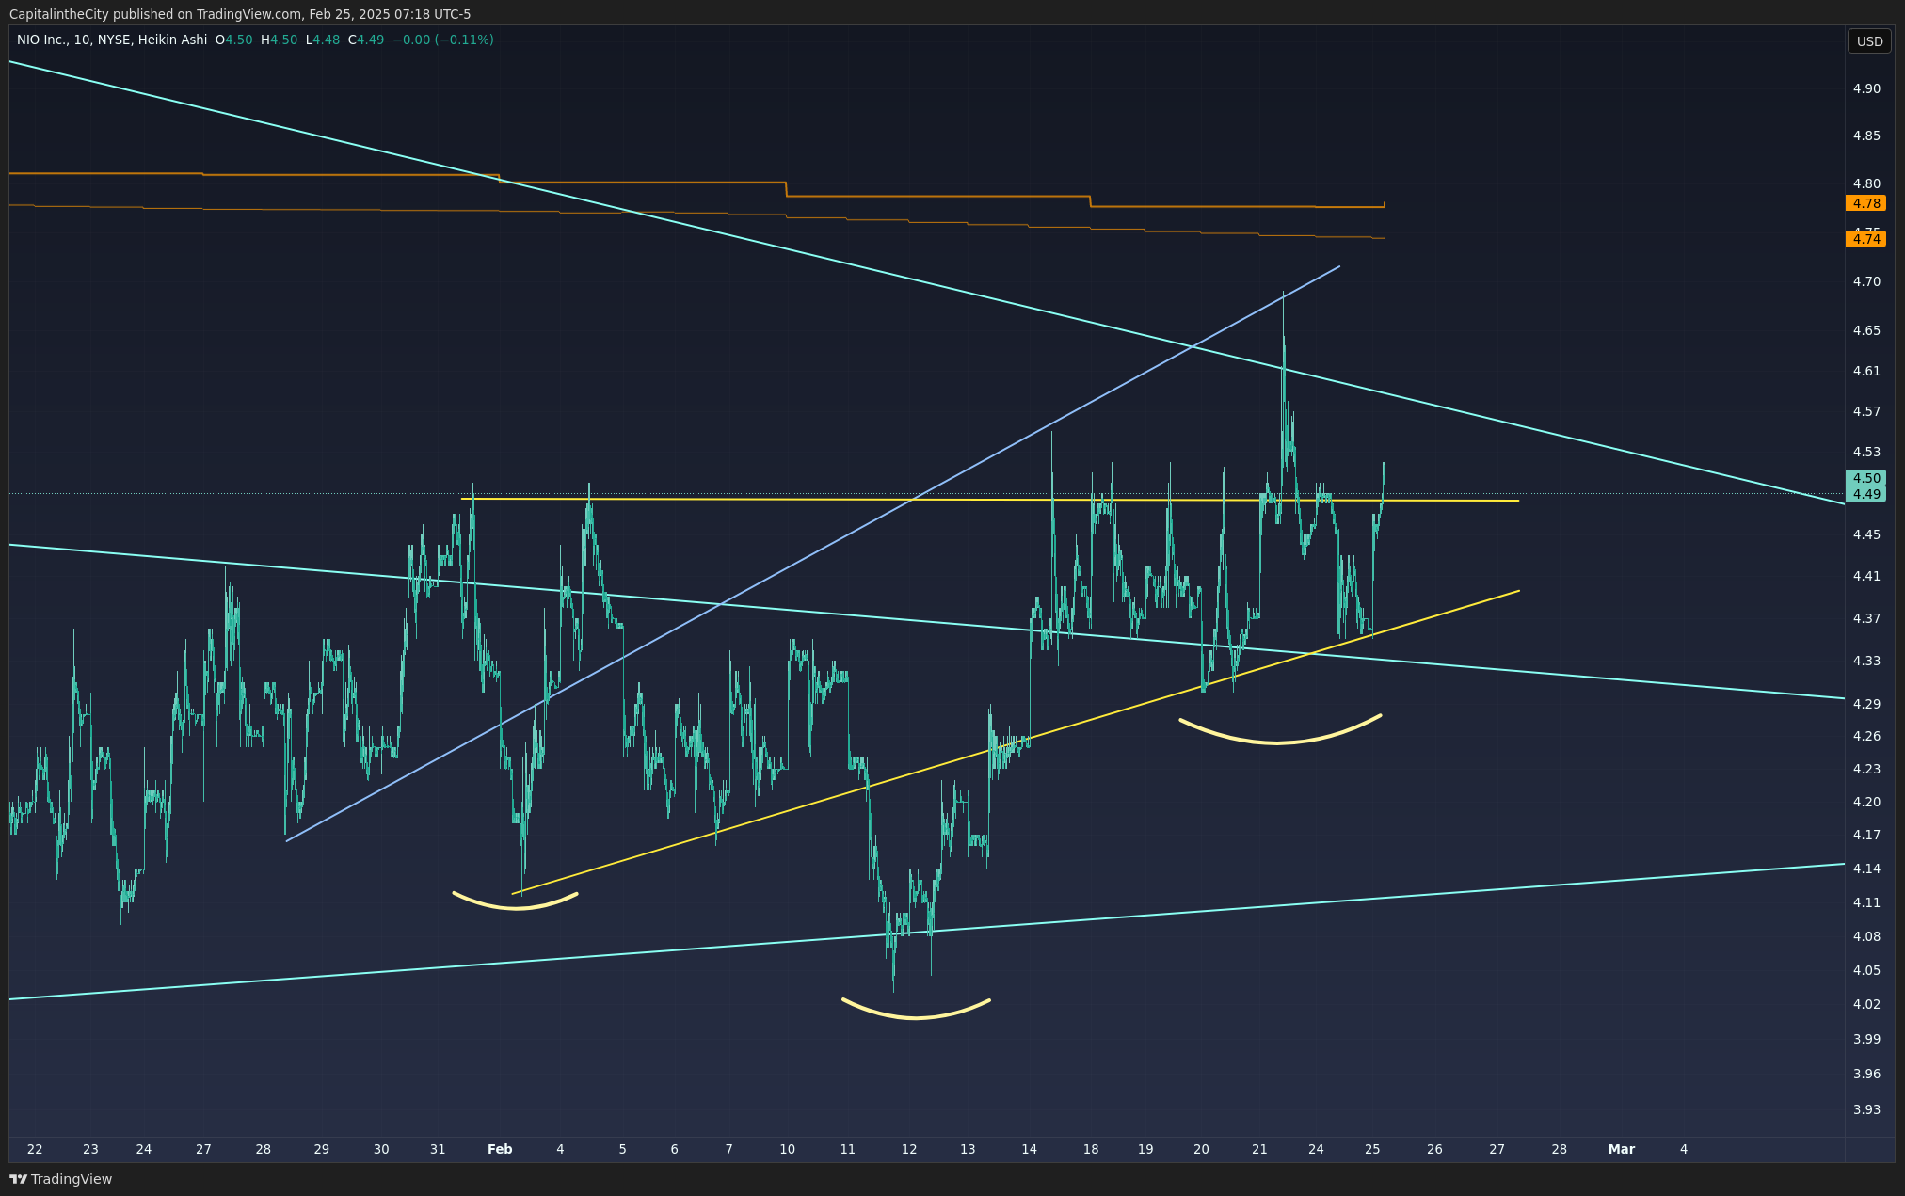Click the 25 date label on time axis
This screenshot has width=1905, height=1196.
point(1372,1149)
